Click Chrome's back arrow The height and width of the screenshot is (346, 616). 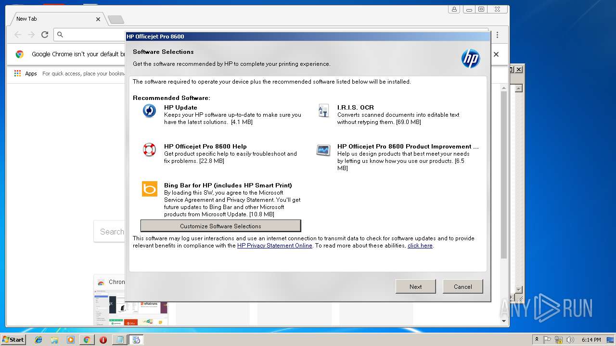(x=18, y=35)
